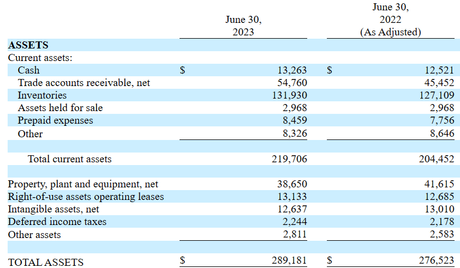Select the Deferred income taxes row label
Screen dimensions: 460x268
pyautogui.click(x=57, y=222)
